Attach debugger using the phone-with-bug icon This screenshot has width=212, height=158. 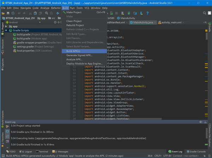(111, 13)
